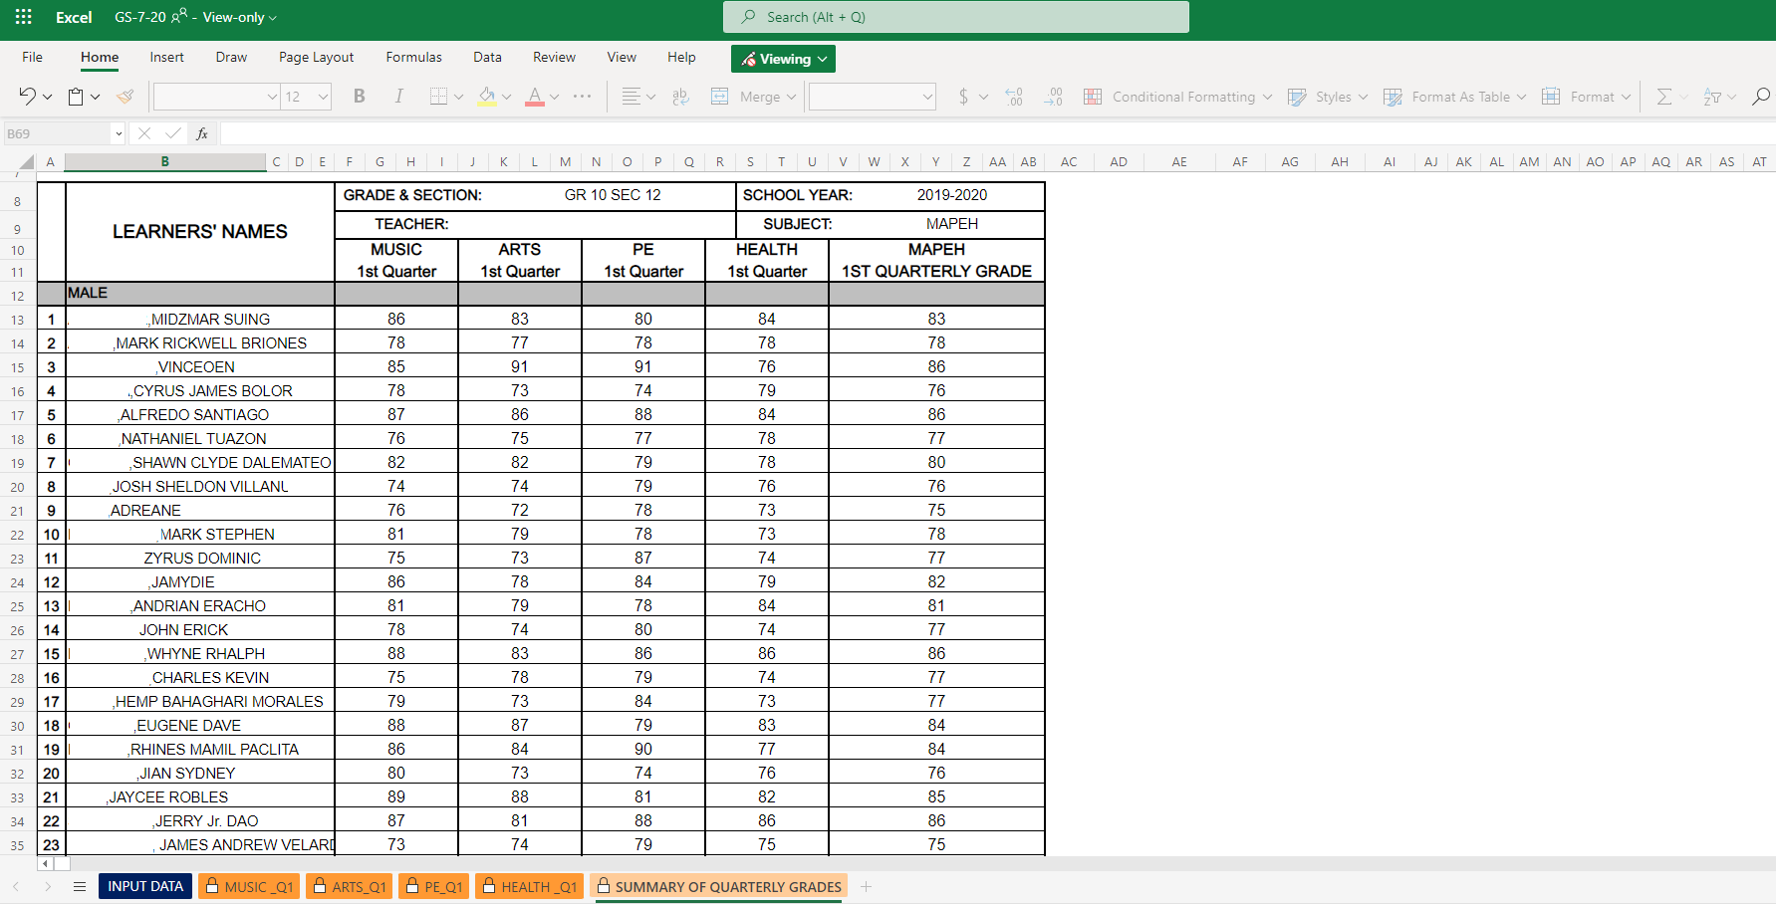Click the file name GS-7-20 View-only
The image size is (1776, 906).
click(195, 17)
